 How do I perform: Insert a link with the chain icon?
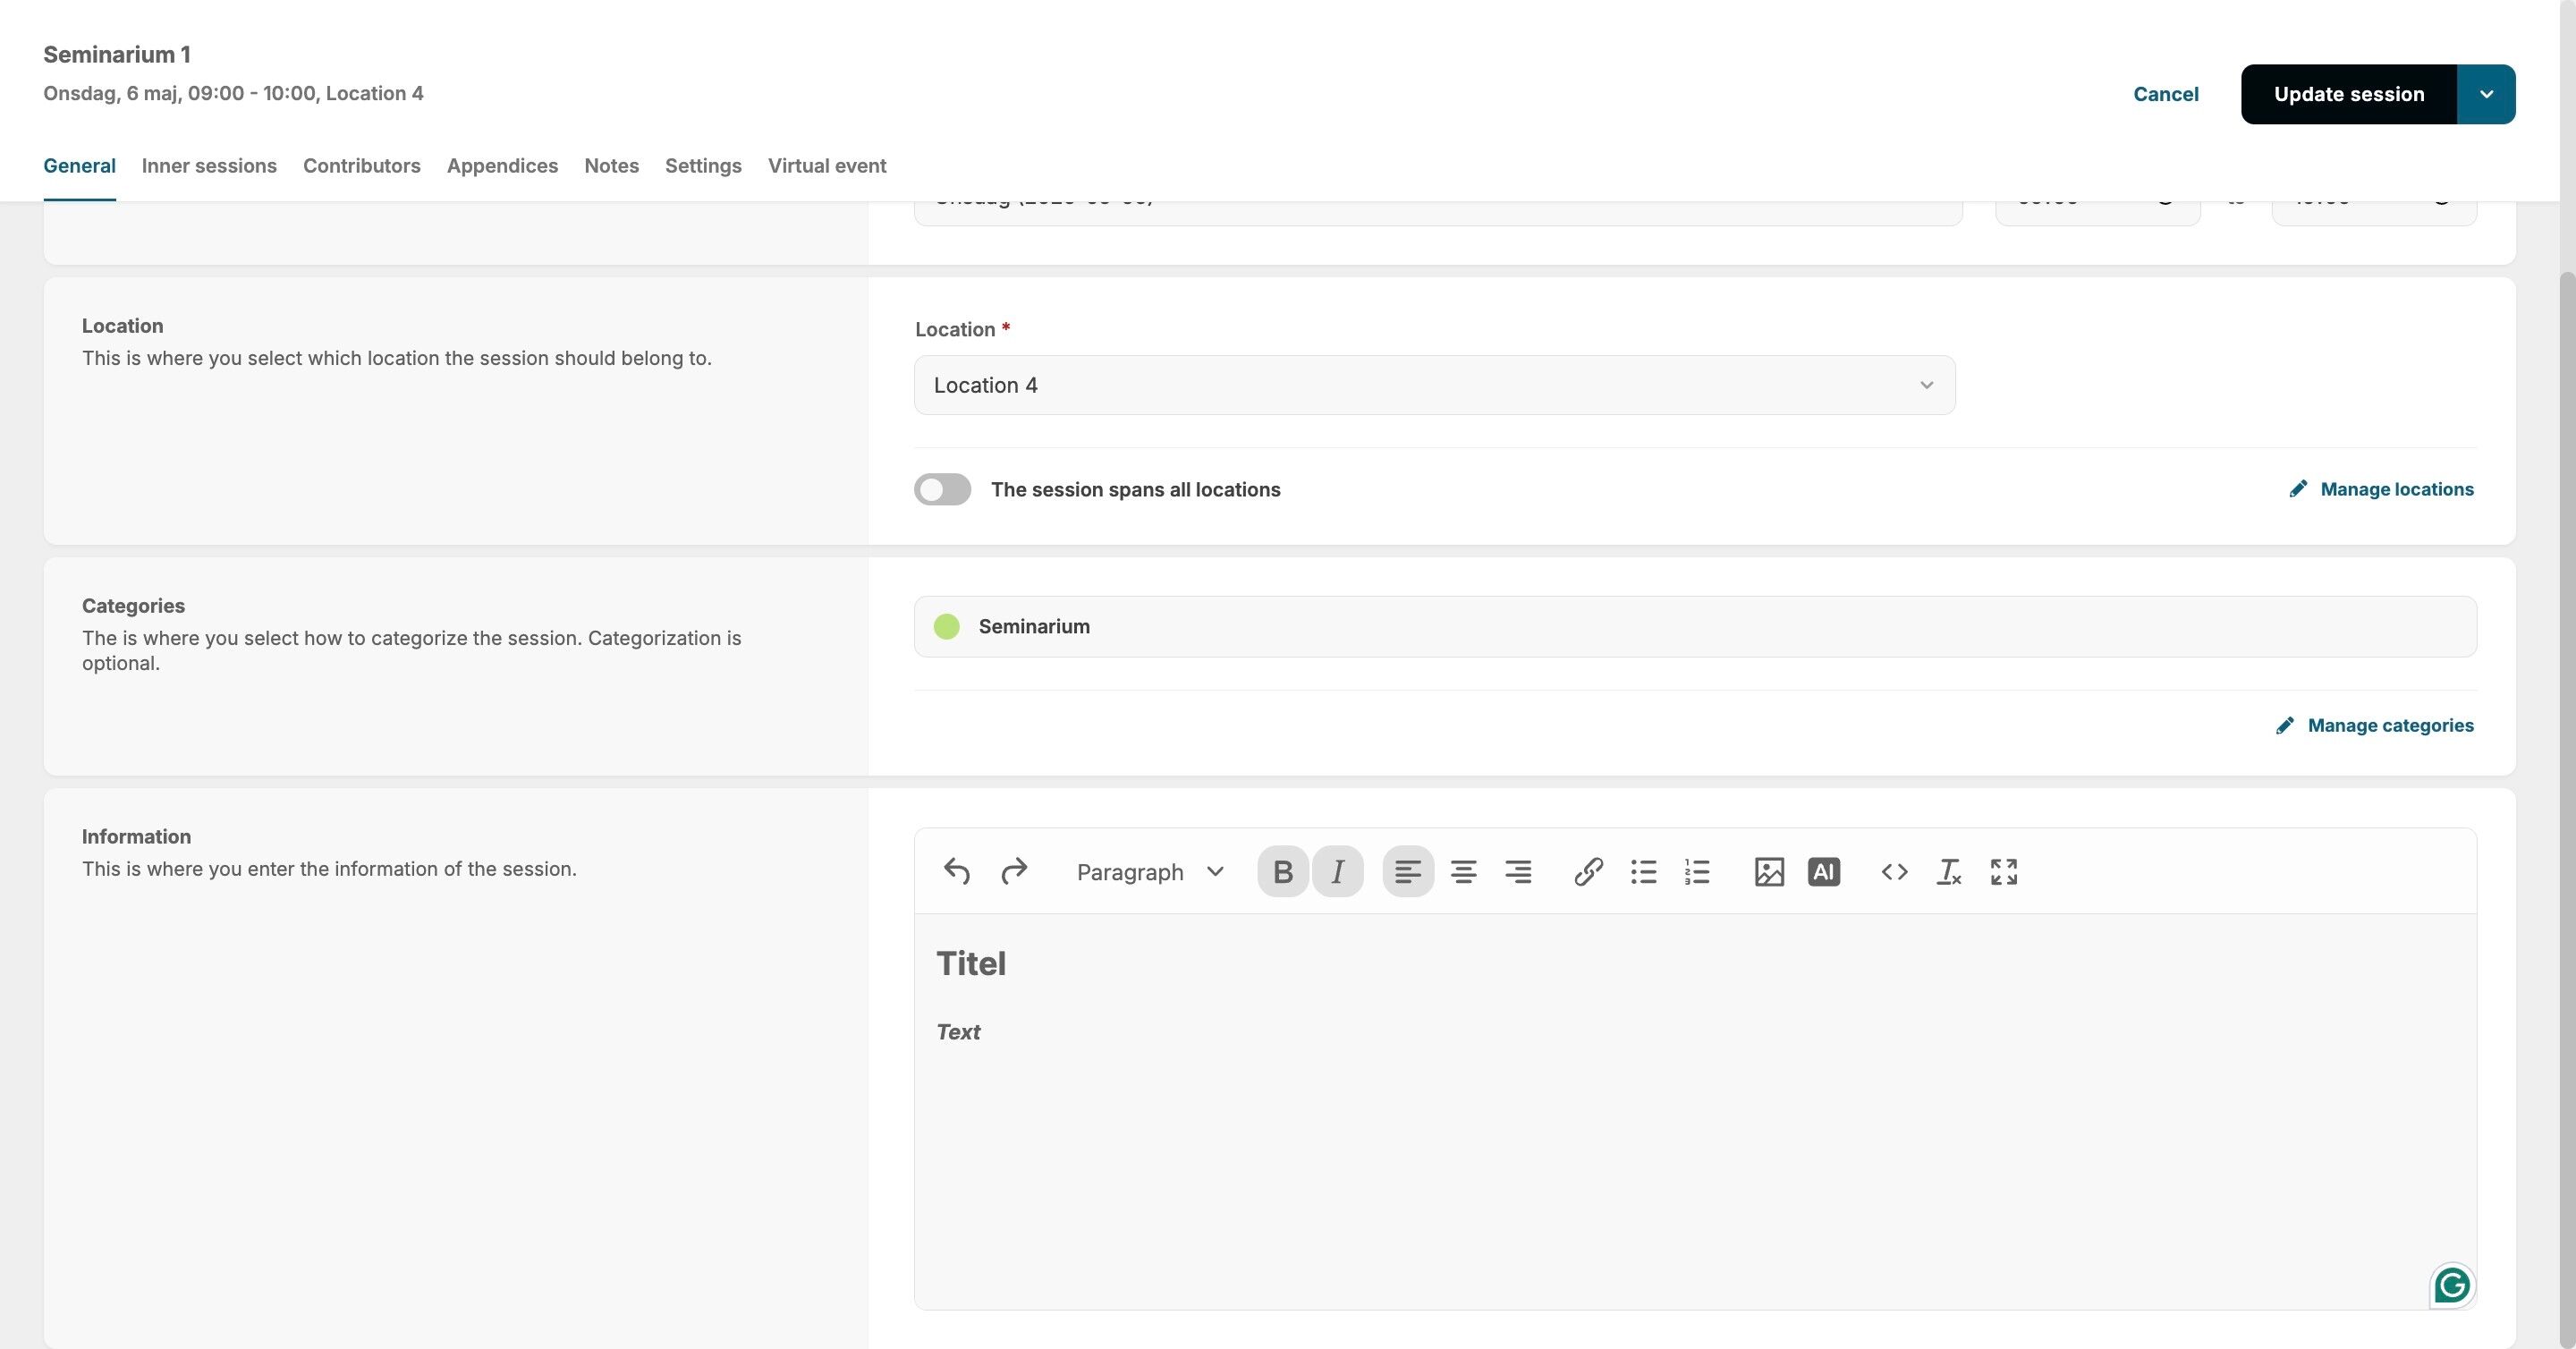point(1588,871)
